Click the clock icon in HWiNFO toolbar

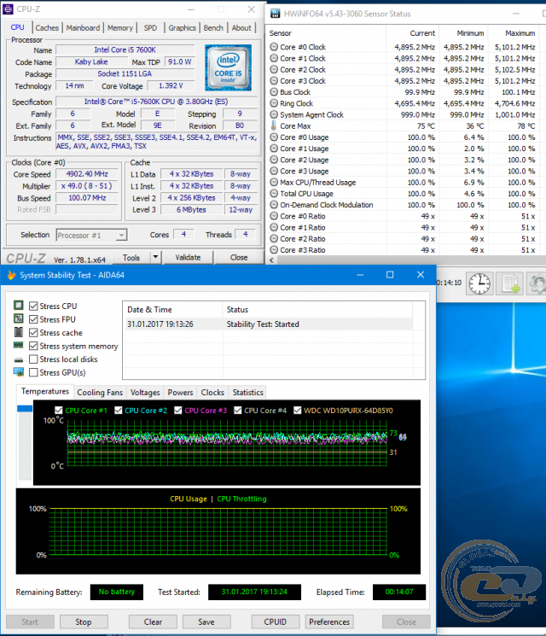point(479,283)
